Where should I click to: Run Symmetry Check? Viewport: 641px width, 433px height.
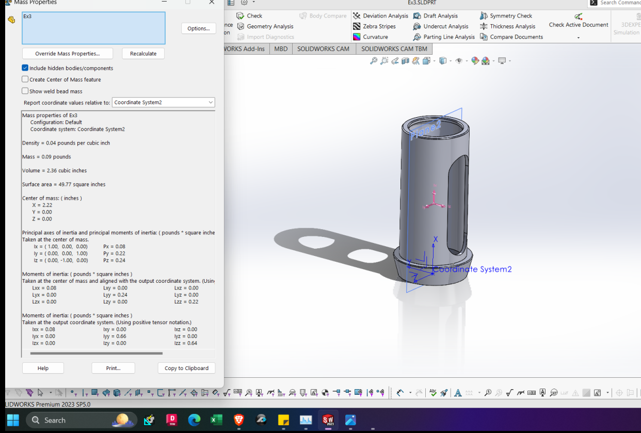click(x=506, y=16)
